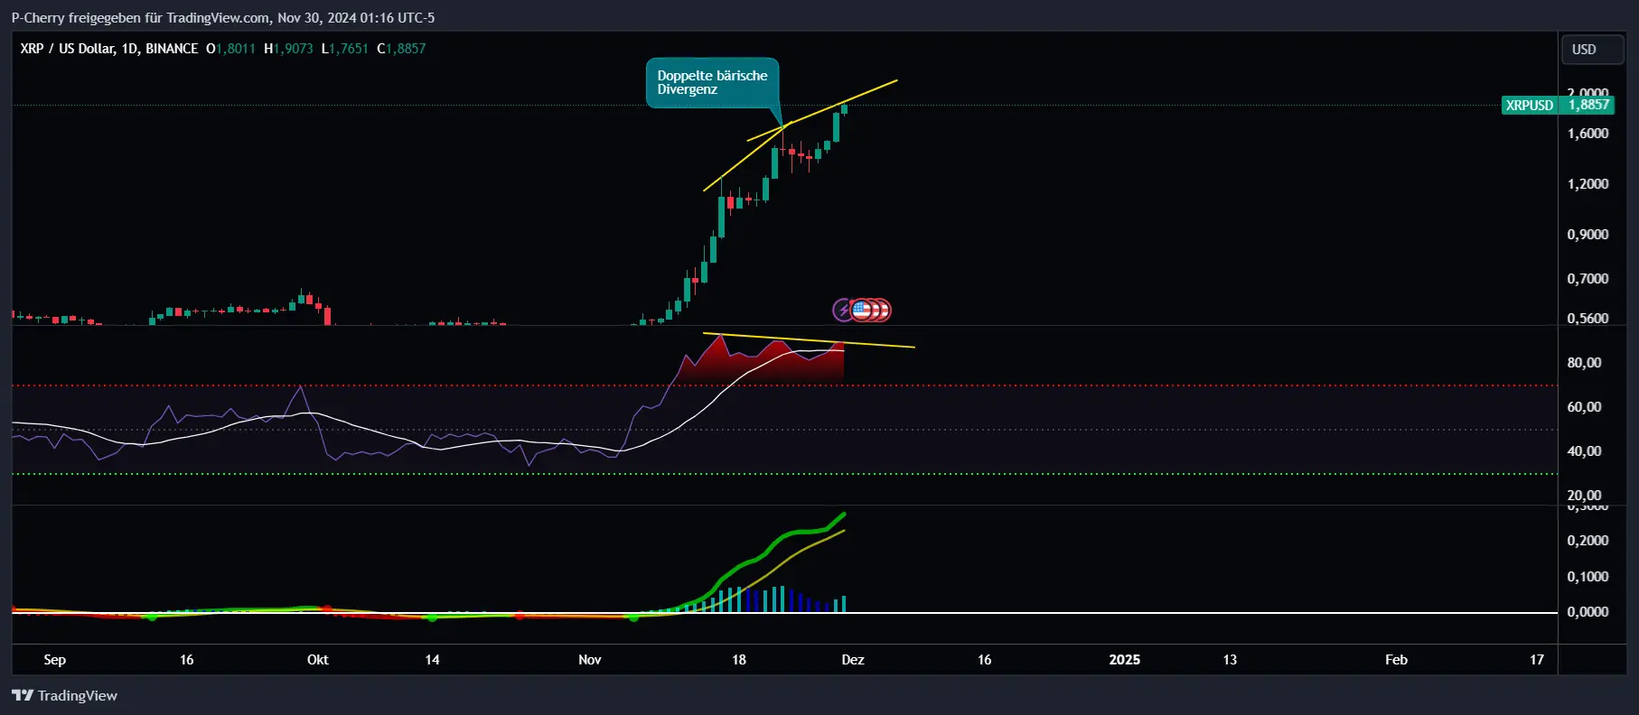Click the Feb date label
The height and width of the screenshot is (715, 1639).
[x=1397, y=660]
